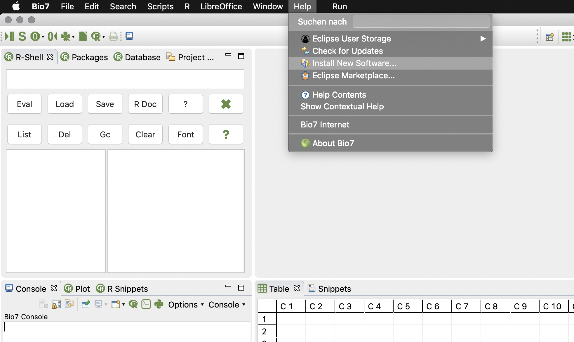Click inside the Suchen nach search field
Screen dimensions: 574x342
pos(421,22)
